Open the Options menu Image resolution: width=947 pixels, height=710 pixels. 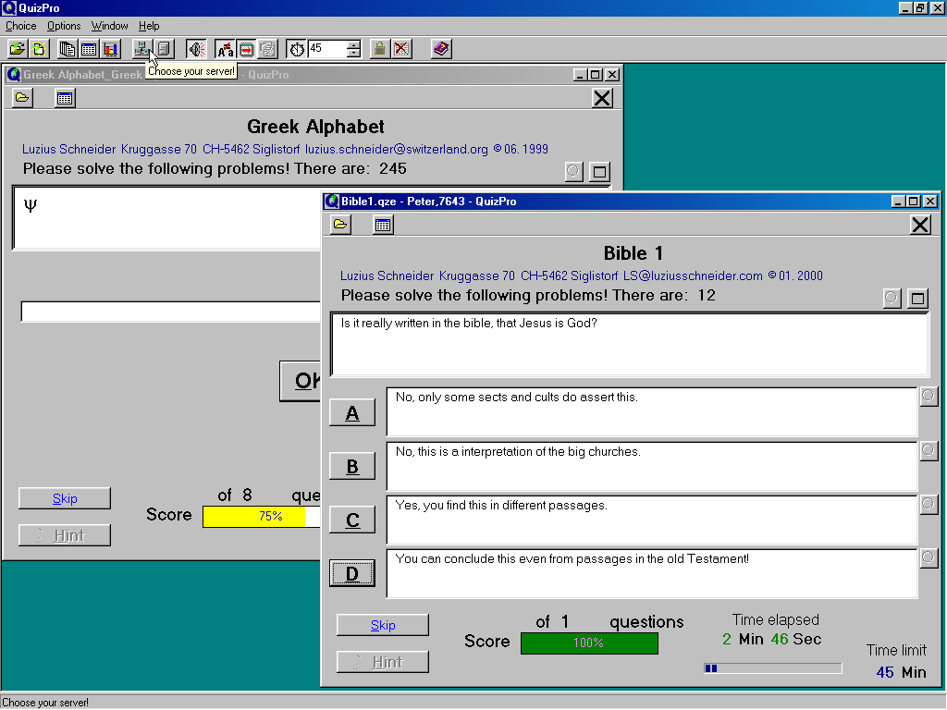63,26
